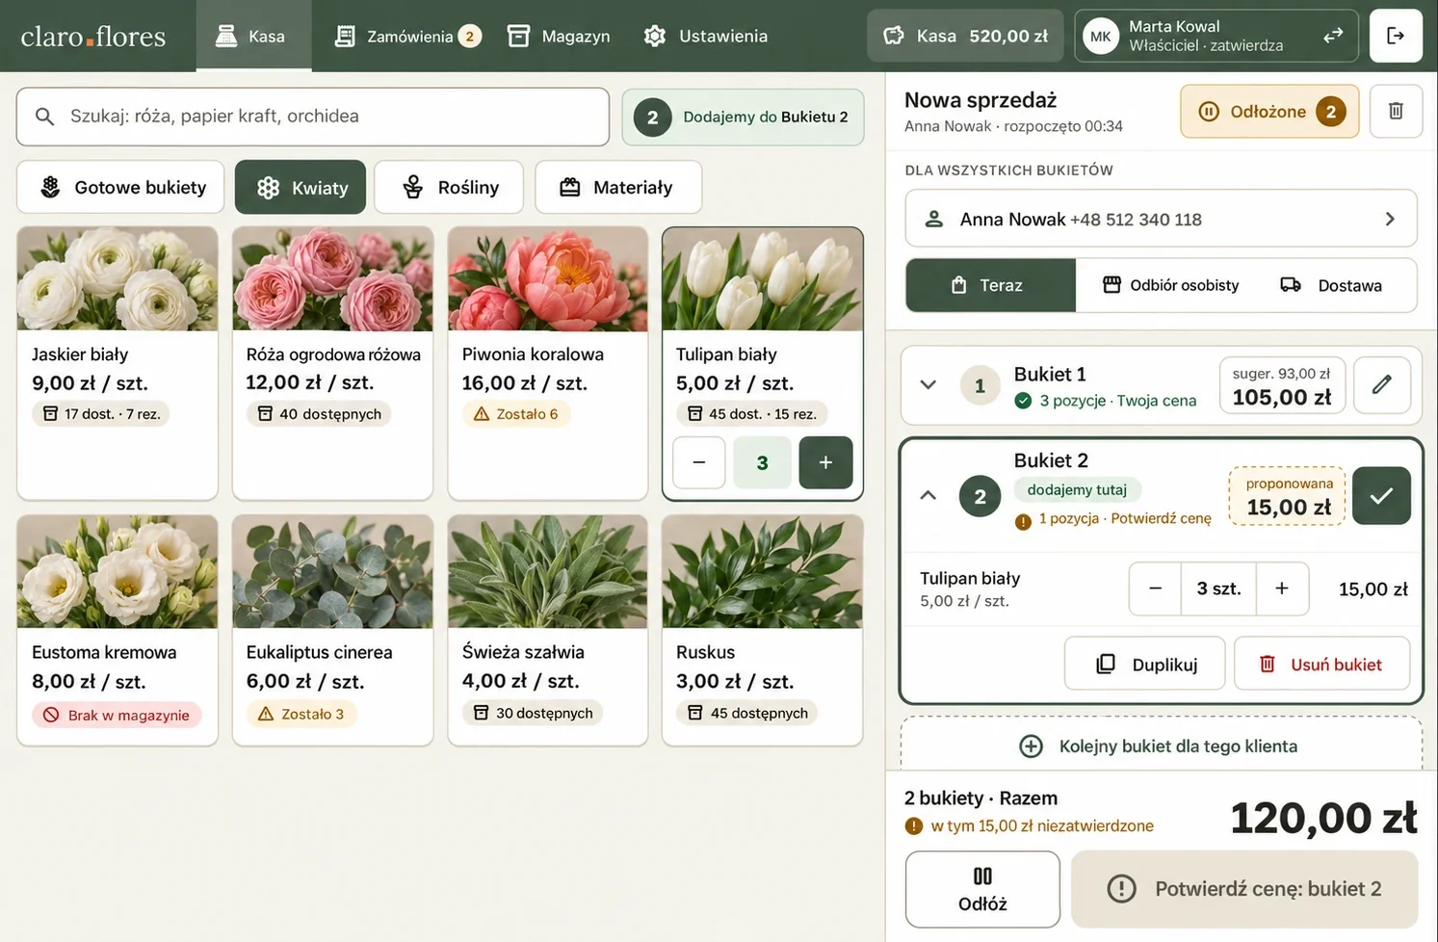
Task: Add Kolejny bukiet dla tego klienta
Action: click(x=1161, y=746)
